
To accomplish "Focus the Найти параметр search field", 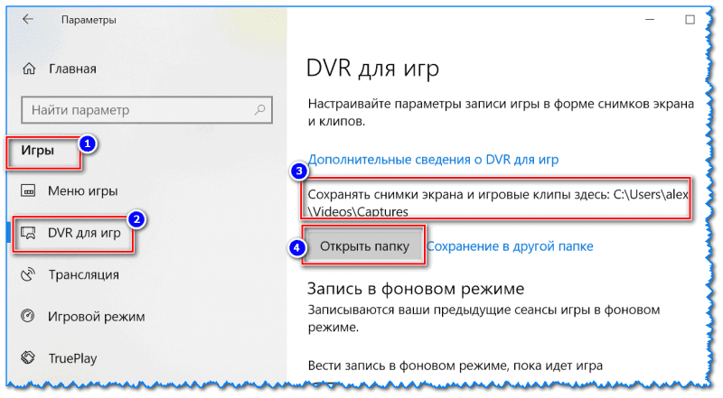I will 146,109.
